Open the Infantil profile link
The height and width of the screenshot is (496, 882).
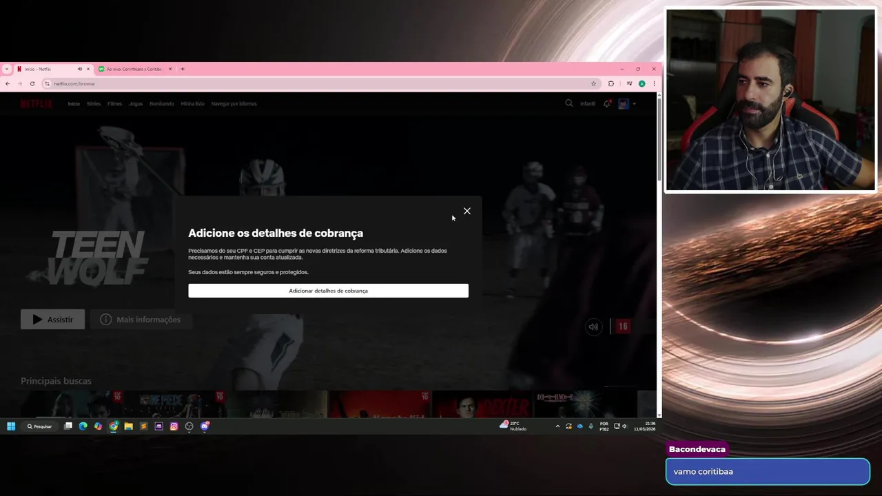click(588, 104)
